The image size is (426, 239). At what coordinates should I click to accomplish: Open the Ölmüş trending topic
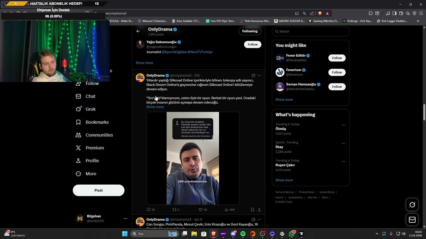pos(281,129)
